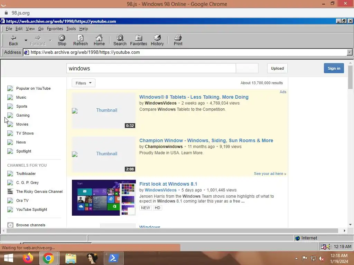This screenshot has height=265, width=354.
Task: Print the page with Print button
Action: point(178,40)
